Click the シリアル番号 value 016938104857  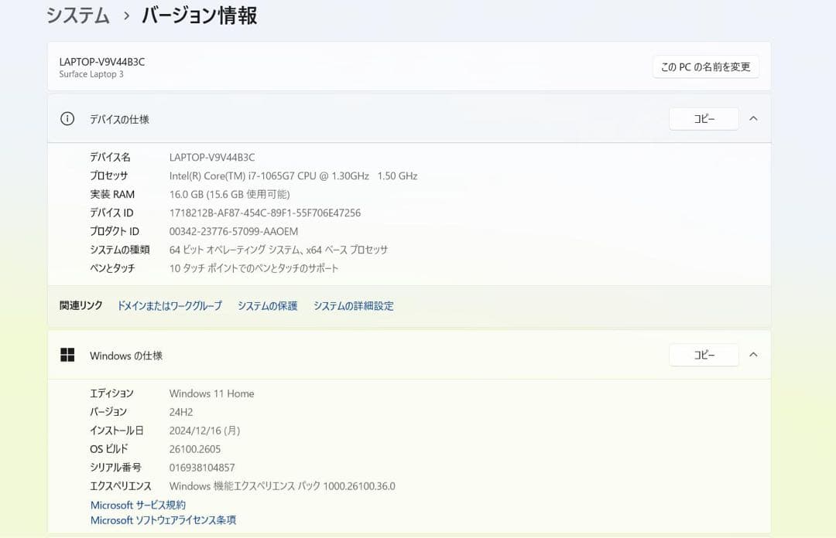(x=201, y=467)
